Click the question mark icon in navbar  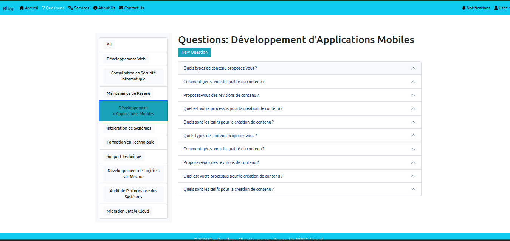(43, 8)
